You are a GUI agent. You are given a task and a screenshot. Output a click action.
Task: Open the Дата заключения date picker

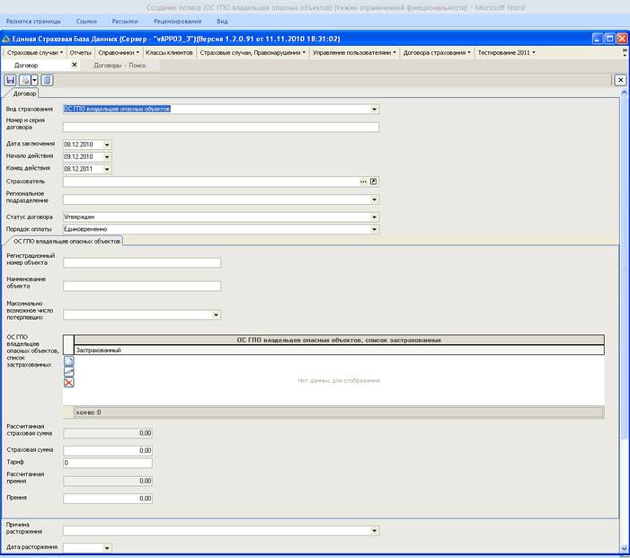pyautogui.click(x=107, y=144)
